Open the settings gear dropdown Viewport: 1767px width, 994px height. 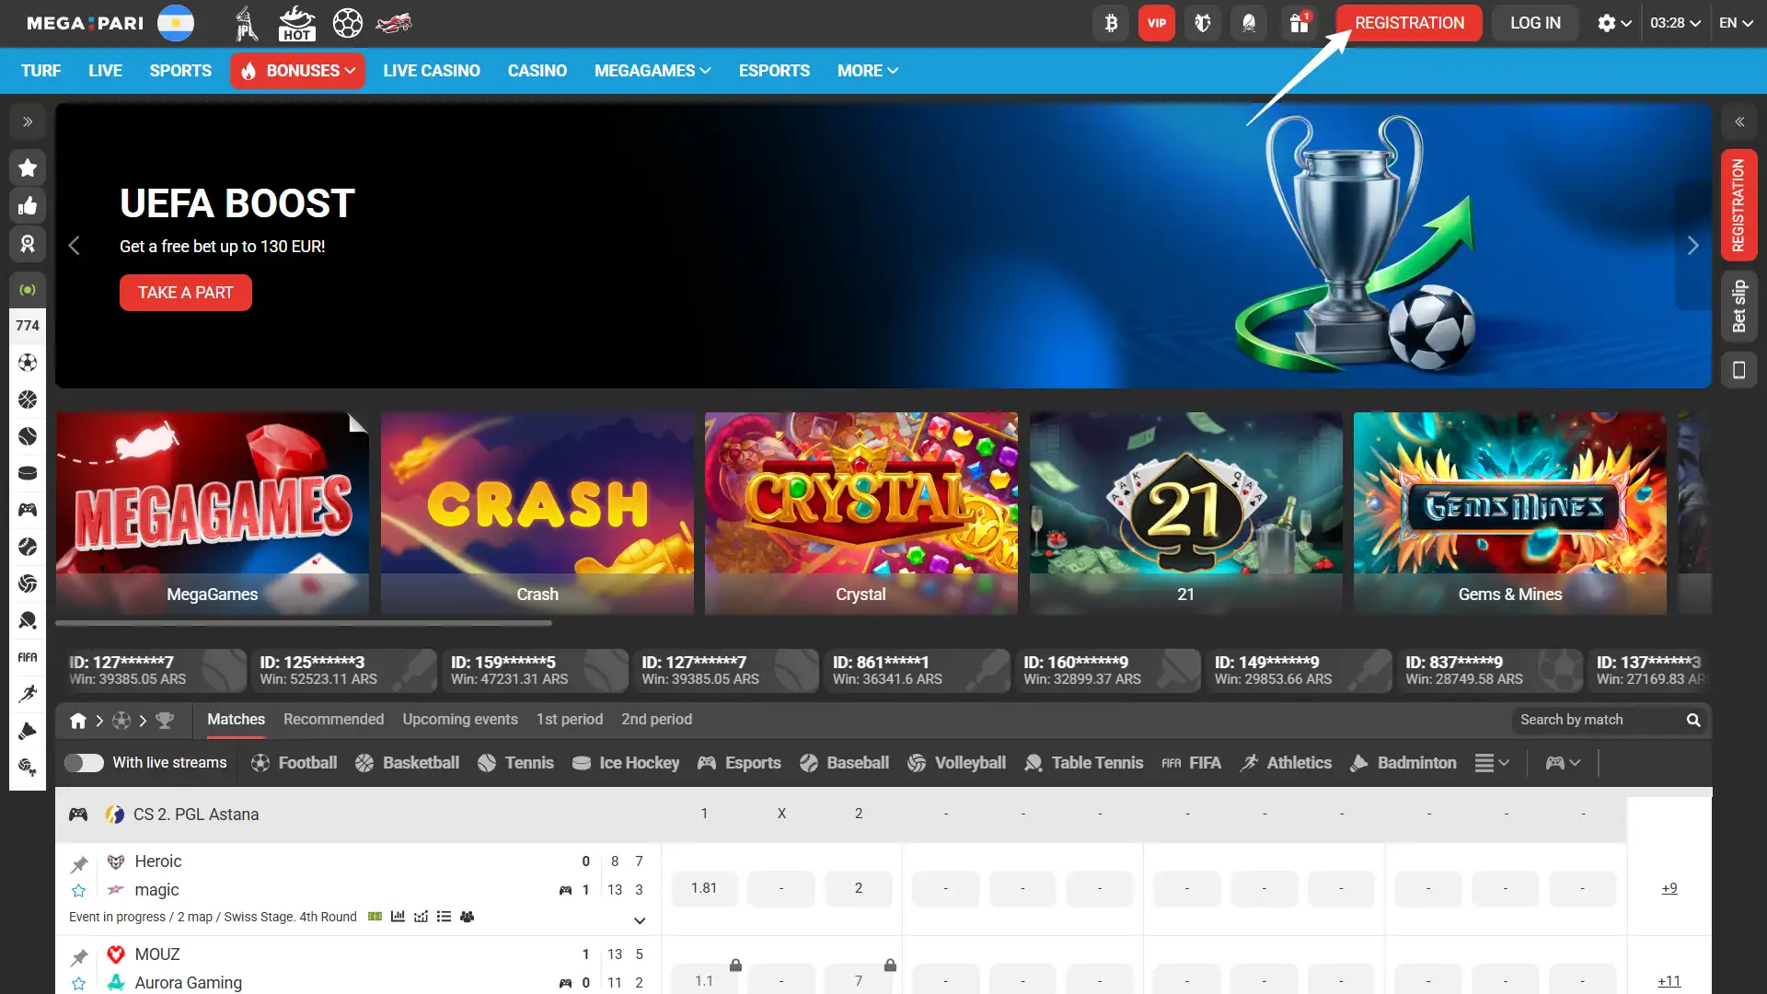click(1614, 23)
